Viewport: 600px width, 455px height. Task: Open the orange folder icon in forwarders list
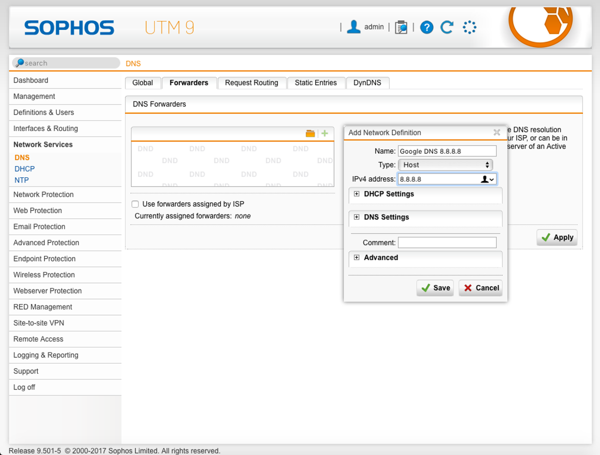click(x=310, y=133)
